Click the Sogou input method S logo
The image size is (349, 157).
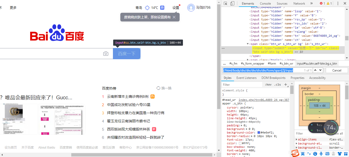coord(296,153)
